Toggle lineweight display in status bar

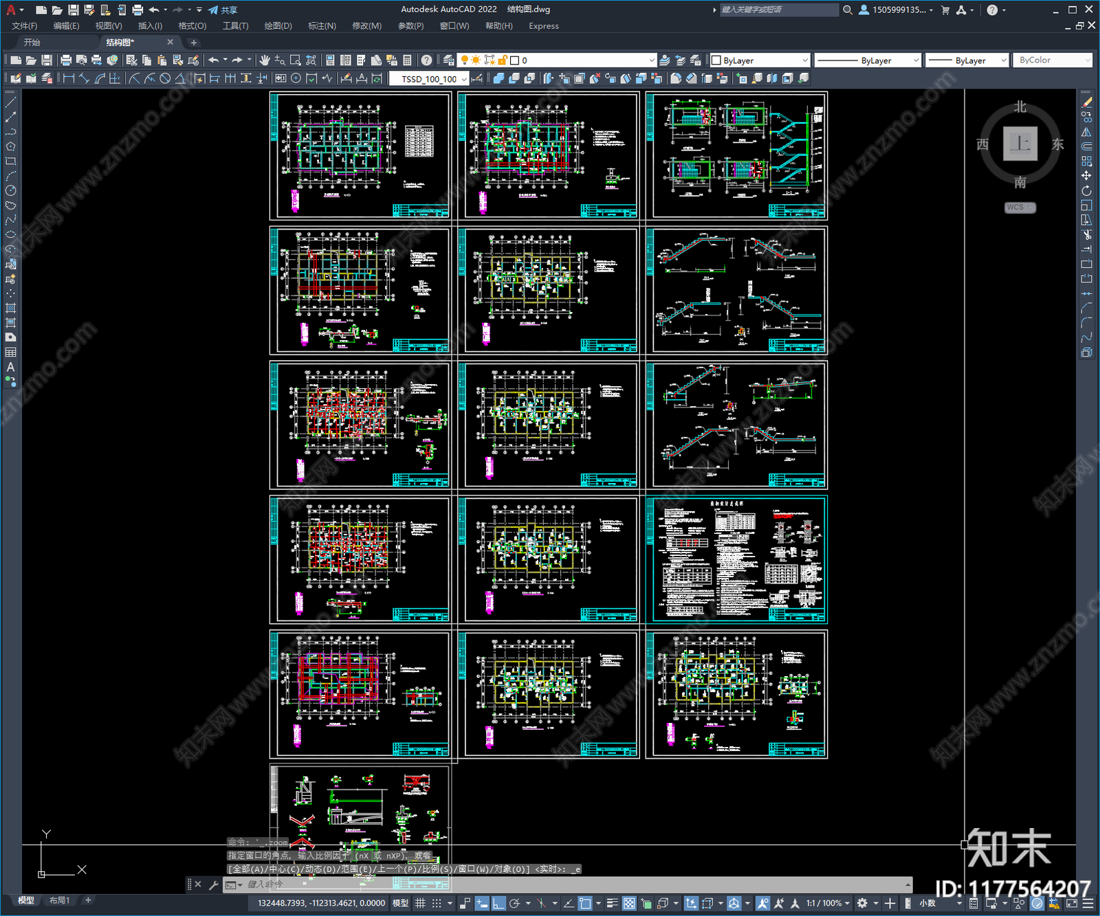click(x=612, y=903)
